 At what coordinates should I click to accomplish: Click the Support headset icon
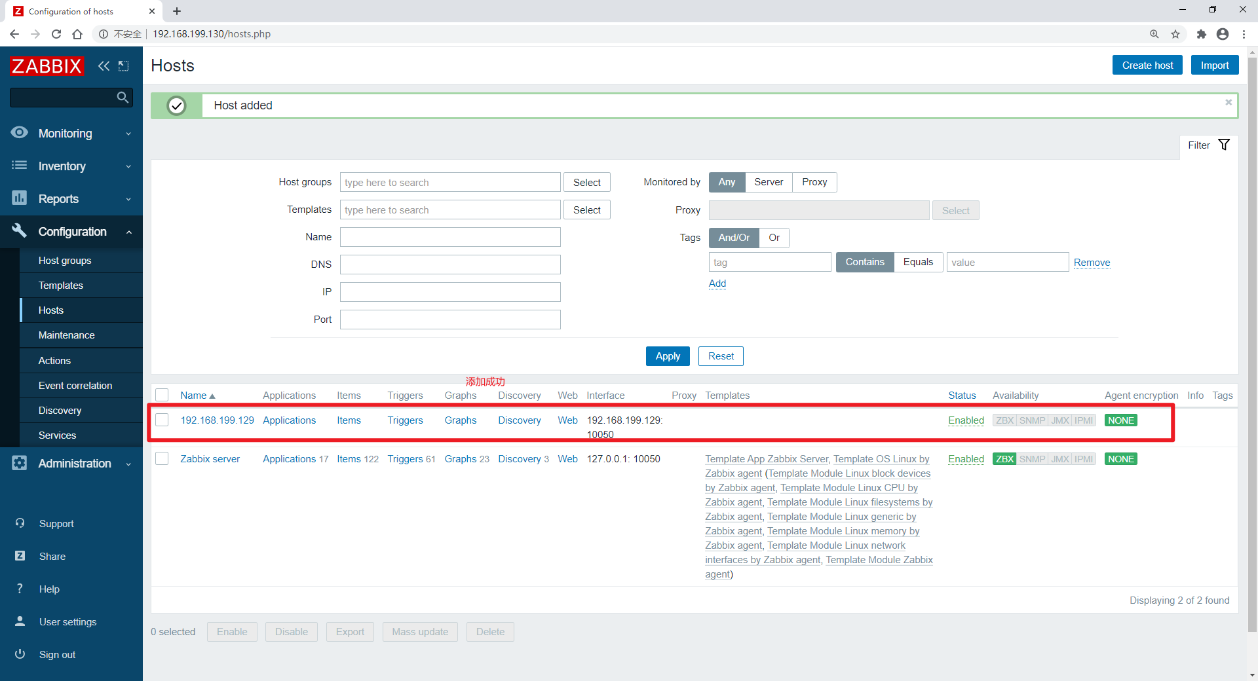tap(20, 523)
